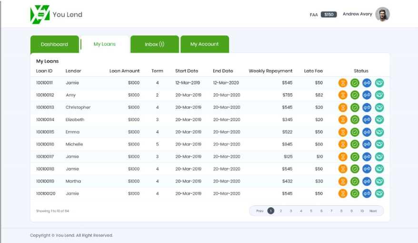Click the blue arrows icon in Christopher's row
The width and height of the screenshot is (418, 243).
pyautogui.click(x=367, y=108)
